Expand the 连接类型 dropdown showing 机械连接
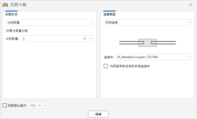197x119 pixels. click(147, 23)
